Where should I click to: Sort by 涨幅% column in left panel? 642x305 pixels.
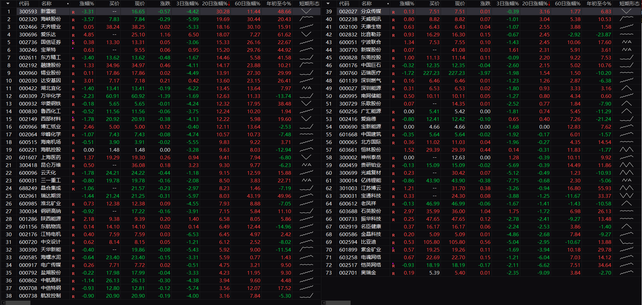[87, 4]
